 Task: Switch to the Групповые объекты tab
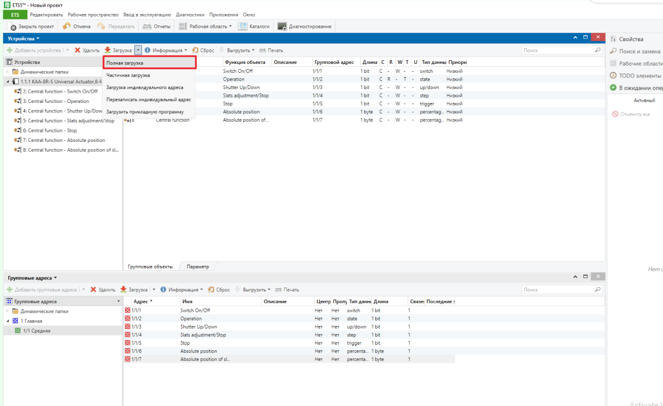(150, 266)
